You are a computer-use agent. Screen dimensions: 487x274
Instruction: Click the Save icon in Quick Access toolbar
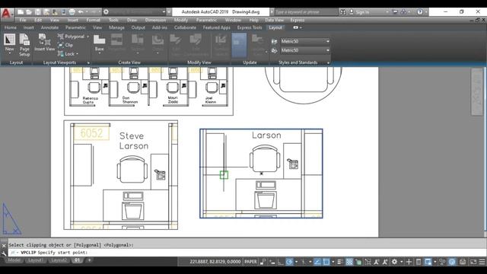pos(37,12)
